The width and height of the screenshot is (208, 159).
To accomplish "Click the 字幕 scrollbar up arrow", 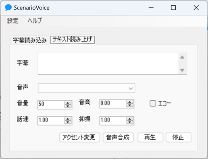I will point(182,58).
